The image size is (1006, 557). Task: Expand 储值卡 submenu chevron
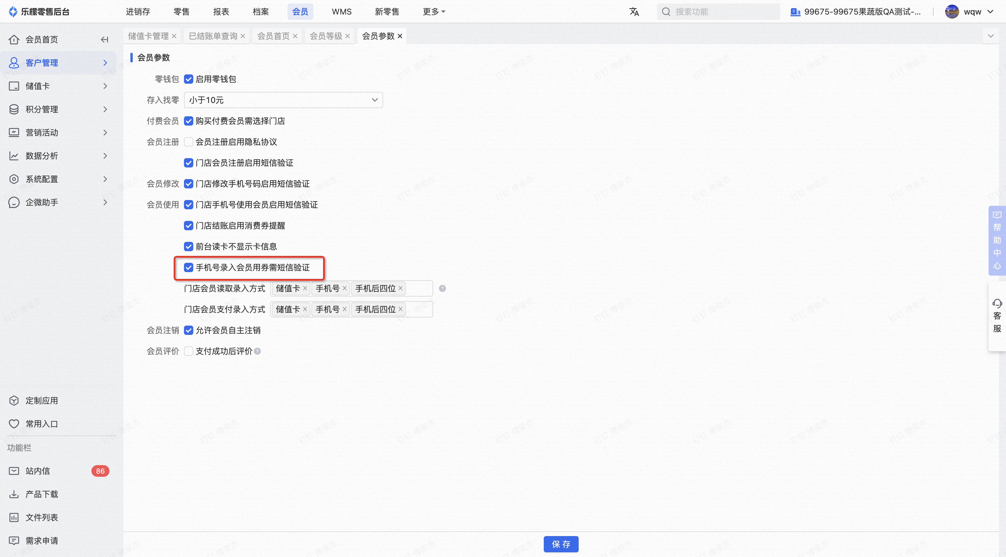(105, 86)
